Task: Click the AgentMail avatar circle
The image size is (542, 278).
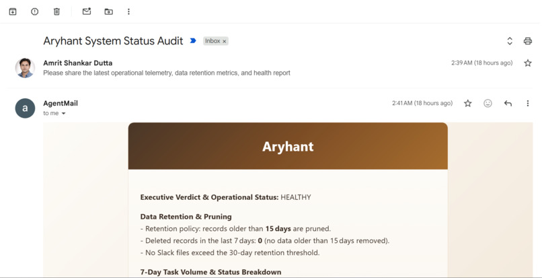Action: point(25,108)
